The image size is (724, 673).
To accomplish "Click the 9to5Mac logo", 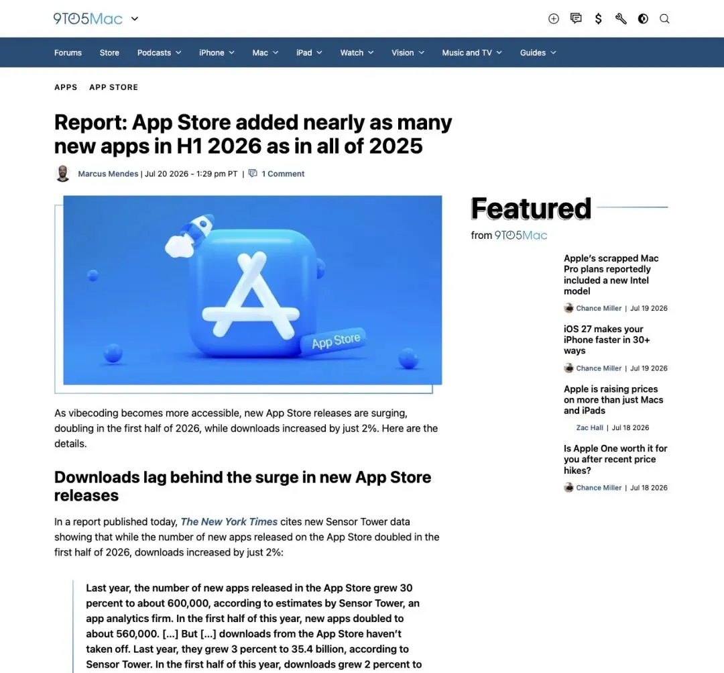I will pyautogui.click(x=88, y=19).
